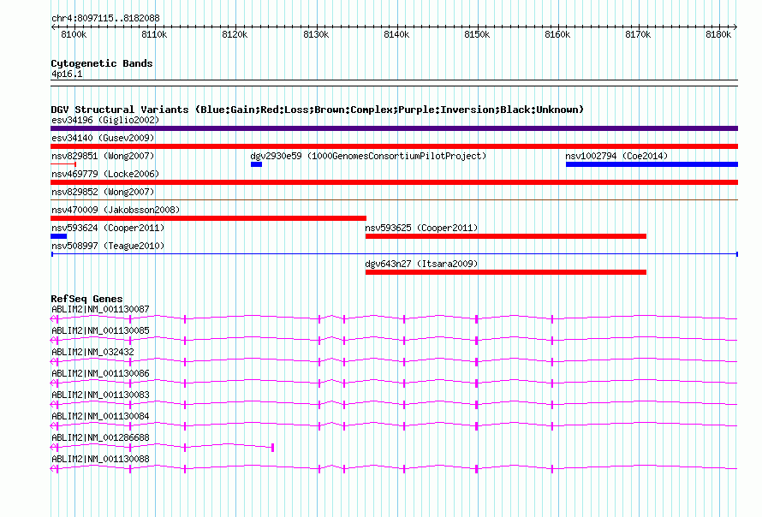Viewport: 762px width, 517px height.
Task: Select the nsv470009 (Jakobsson2008) label
Action: tap(116, 210)
